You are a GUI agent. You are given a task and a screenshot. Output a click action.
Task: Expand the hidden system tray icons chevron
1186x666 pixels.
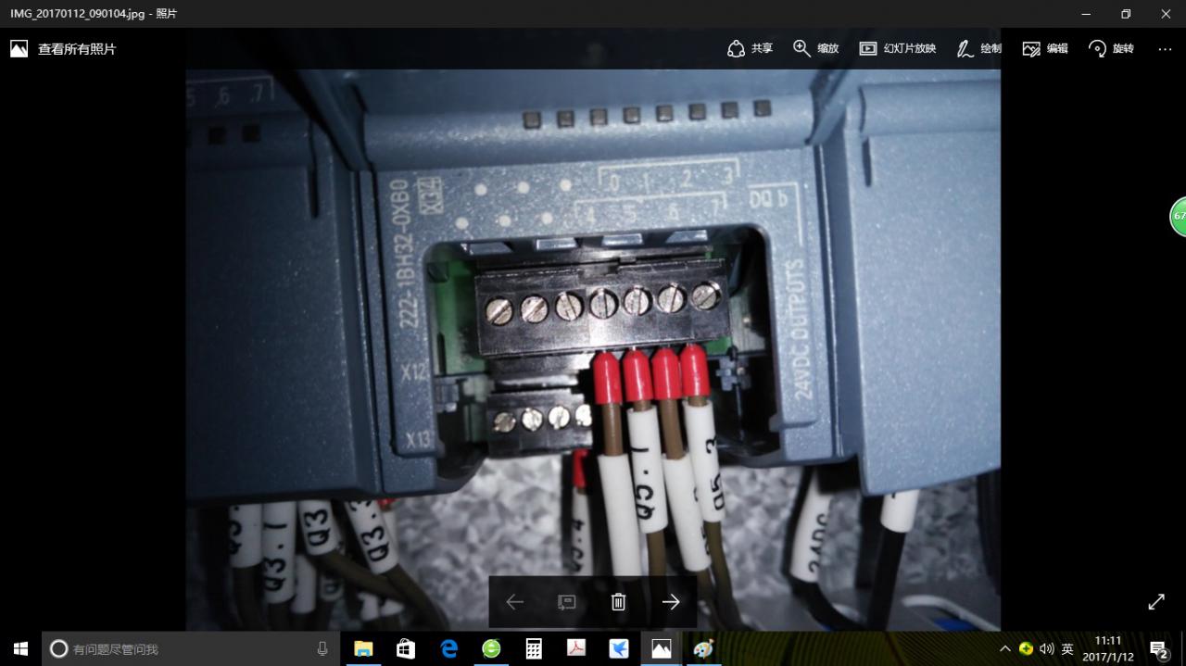click(1005, 649)
